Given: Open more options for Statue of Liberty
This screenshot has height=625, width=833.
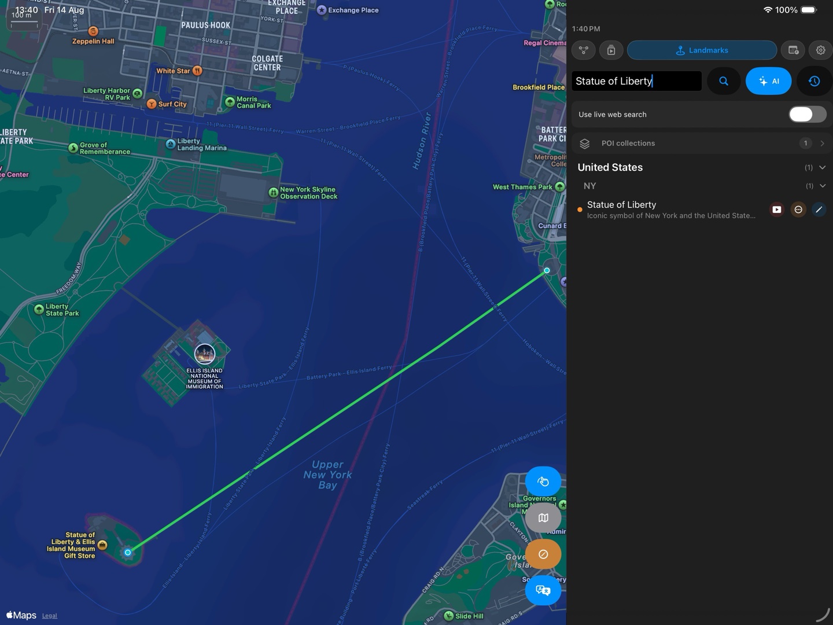Looking at the screenshot, I should [x=798, y=209].
